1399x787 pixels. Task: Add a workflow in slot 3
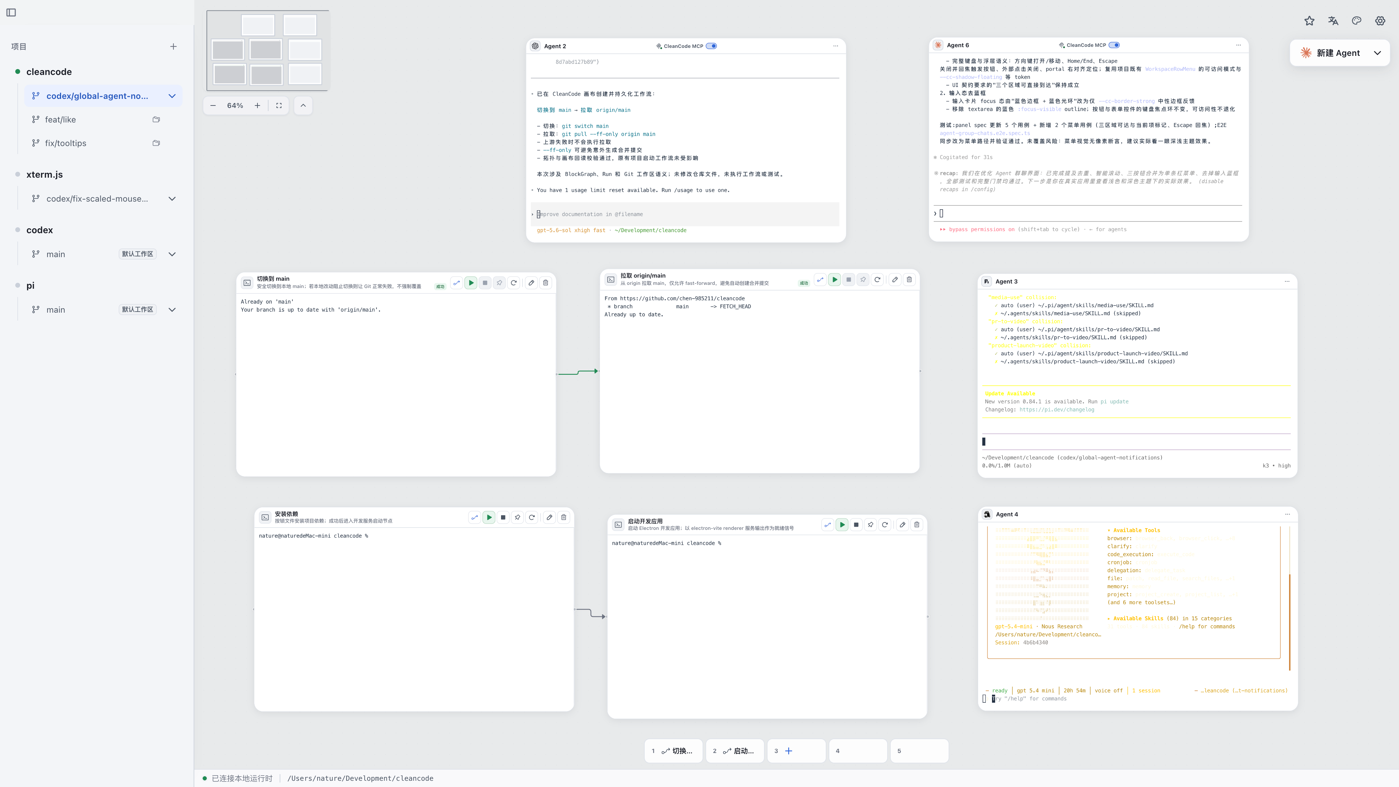click(x=796, y=751)
